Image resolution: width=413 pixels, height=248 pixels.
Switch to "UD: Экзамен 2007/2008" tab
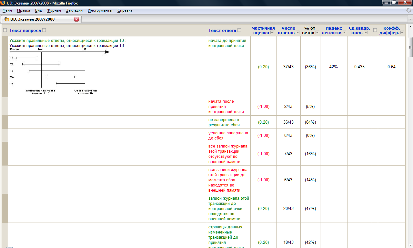pyautogui.click(x=41, y=19)
